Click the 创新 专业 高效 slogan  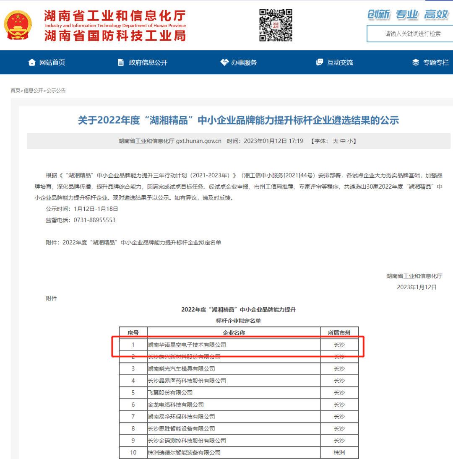click(408, 14)
